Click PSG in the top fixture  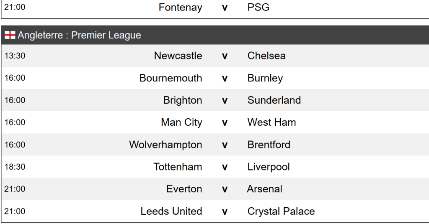pos(258,8)
